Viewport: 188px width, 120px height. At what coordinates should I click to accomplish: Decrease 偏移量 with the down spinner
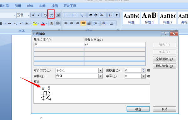coord(144,71)
